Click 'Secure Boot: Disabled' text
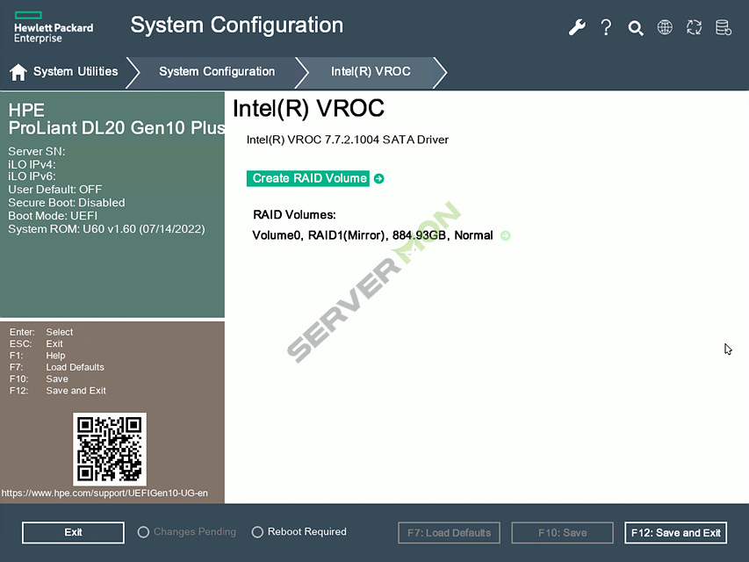 point(67,203)
